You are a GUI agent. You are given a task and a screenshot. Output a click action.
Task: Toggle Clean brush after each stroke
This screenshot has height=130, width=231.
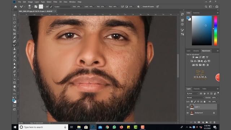point(51,6)
